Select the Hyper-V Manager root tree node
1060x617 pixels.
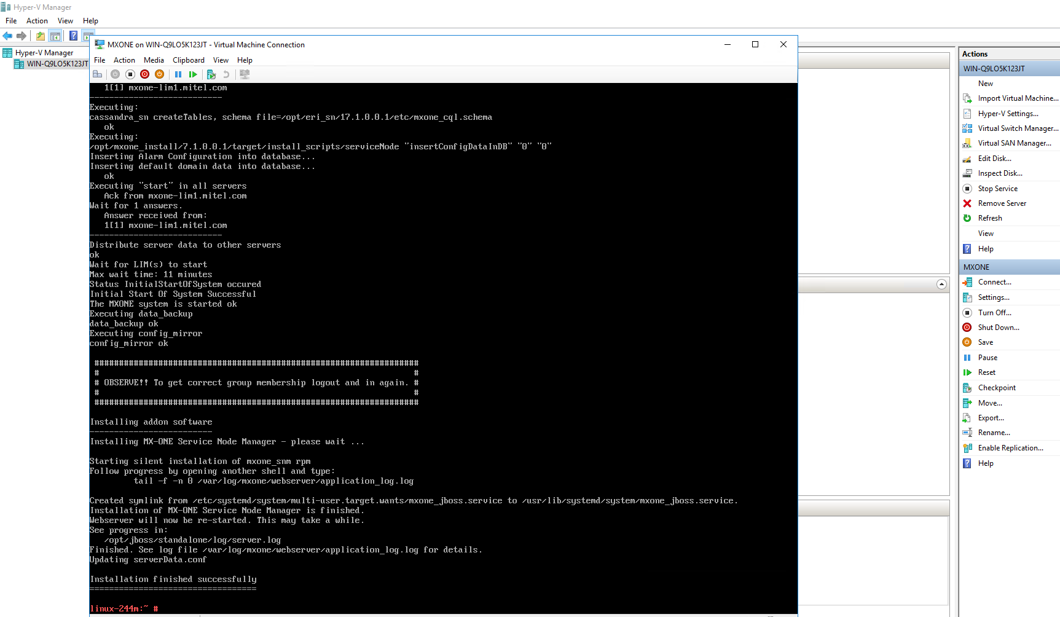(44, 53)
